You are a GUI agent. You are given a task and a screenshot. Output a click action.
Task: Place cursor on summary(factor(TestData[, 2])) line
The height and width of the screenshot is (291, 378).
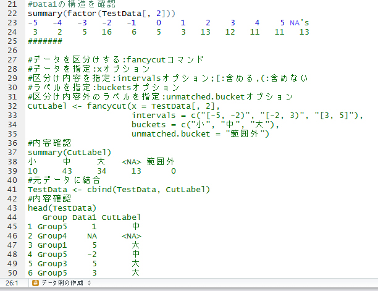[101, 14]
